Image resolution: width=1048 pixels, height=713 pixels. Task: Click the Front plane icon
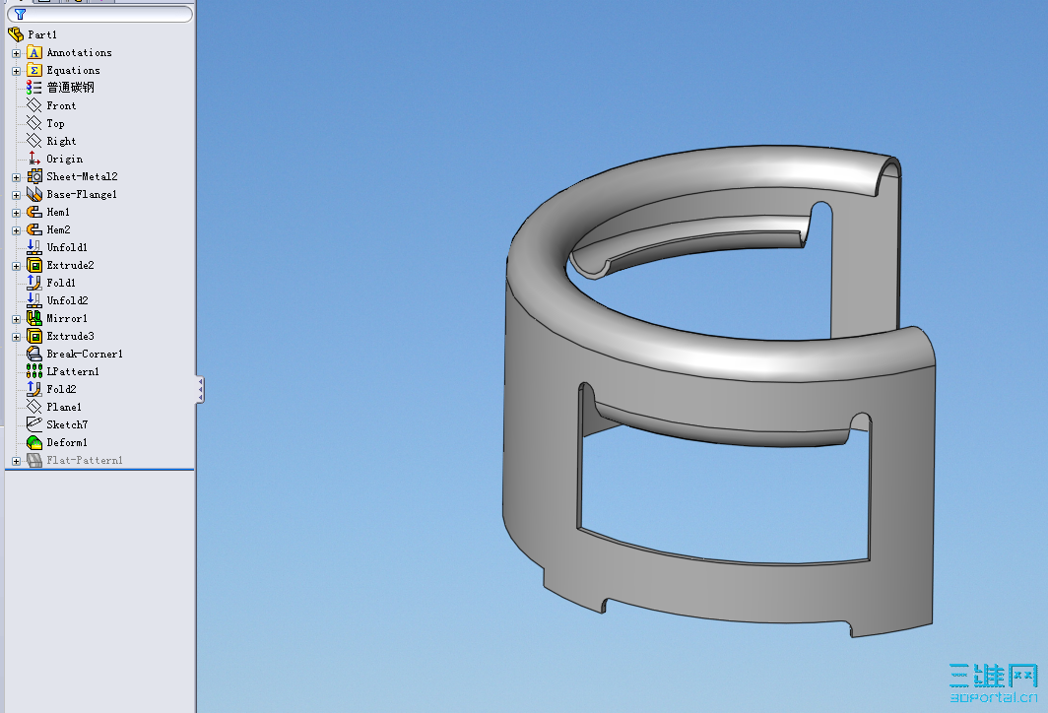pos(34,105)
